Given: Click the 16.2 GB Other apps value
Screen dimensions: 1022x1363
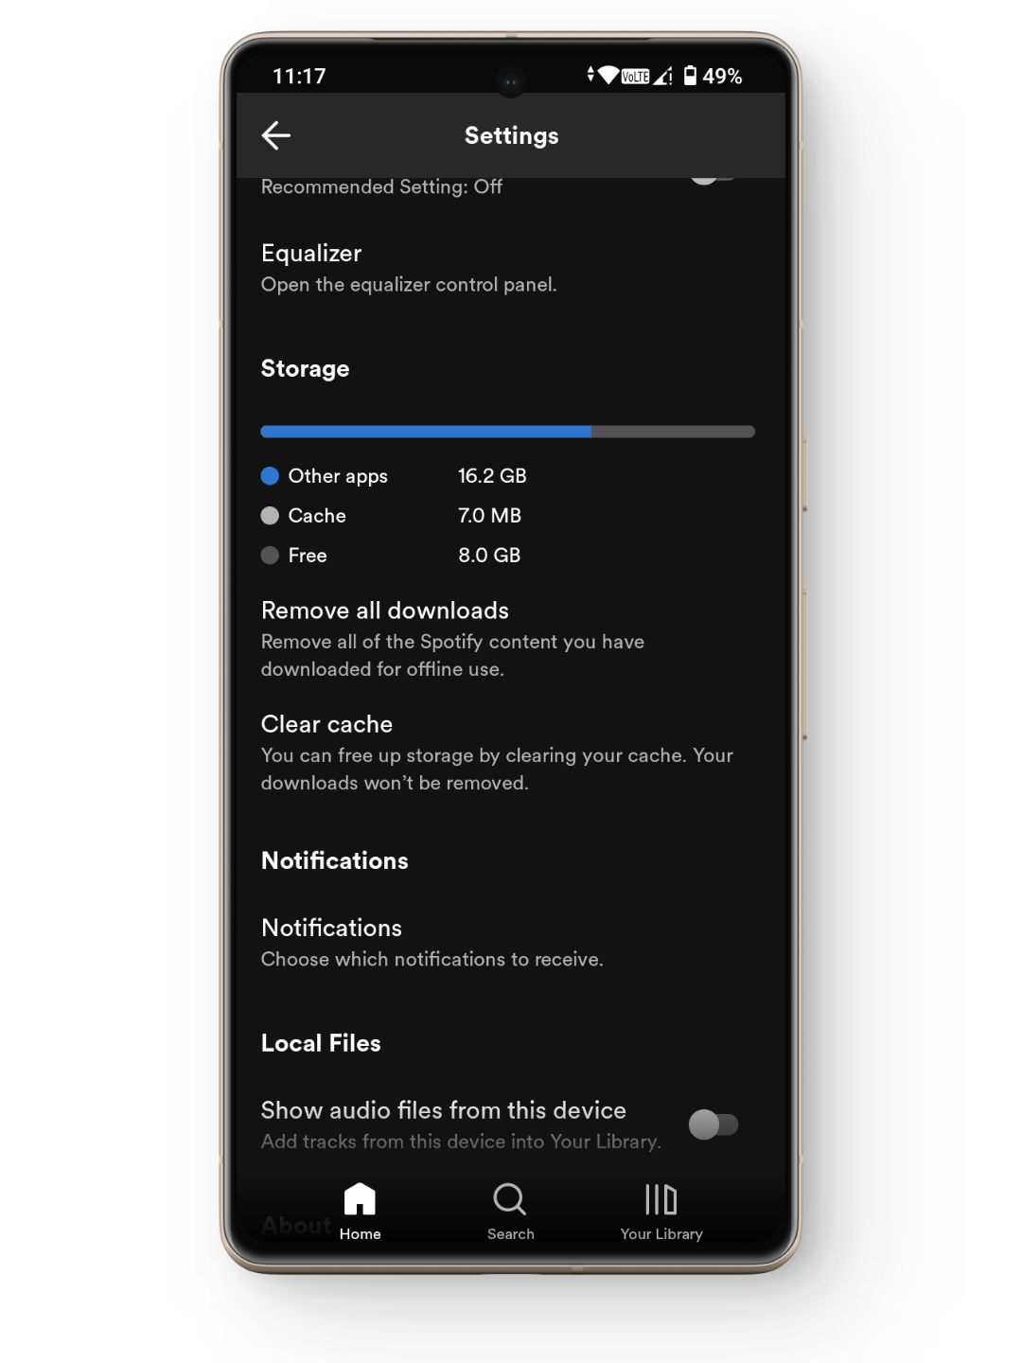Looking at the screenshot, I should [x=492, y=476].
